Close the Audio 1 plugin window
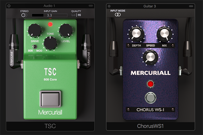Viewport: 203px width, 135px height. (9, 6)
